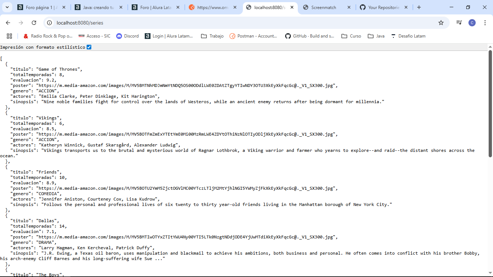Close the Foro página 1 tab
Viewport: 493px width, 277px height.
[x=64, y=7]
